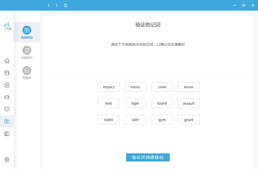Select the wallet icon in left sidebar
This screenshot has height=169, width=258.
(7, 122)
